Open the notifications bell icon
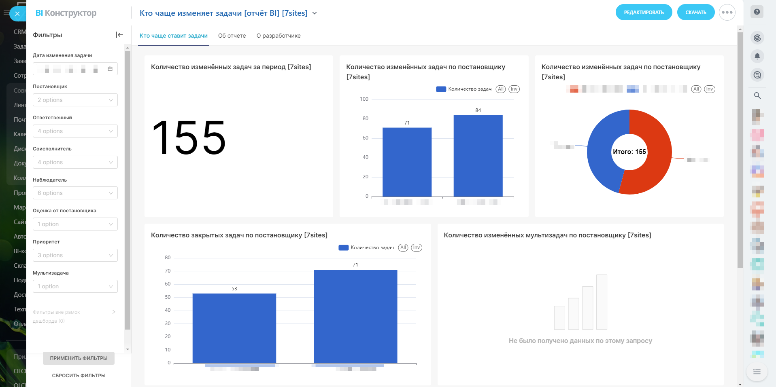This screenshot has width=776, height=387. [757, 56]
